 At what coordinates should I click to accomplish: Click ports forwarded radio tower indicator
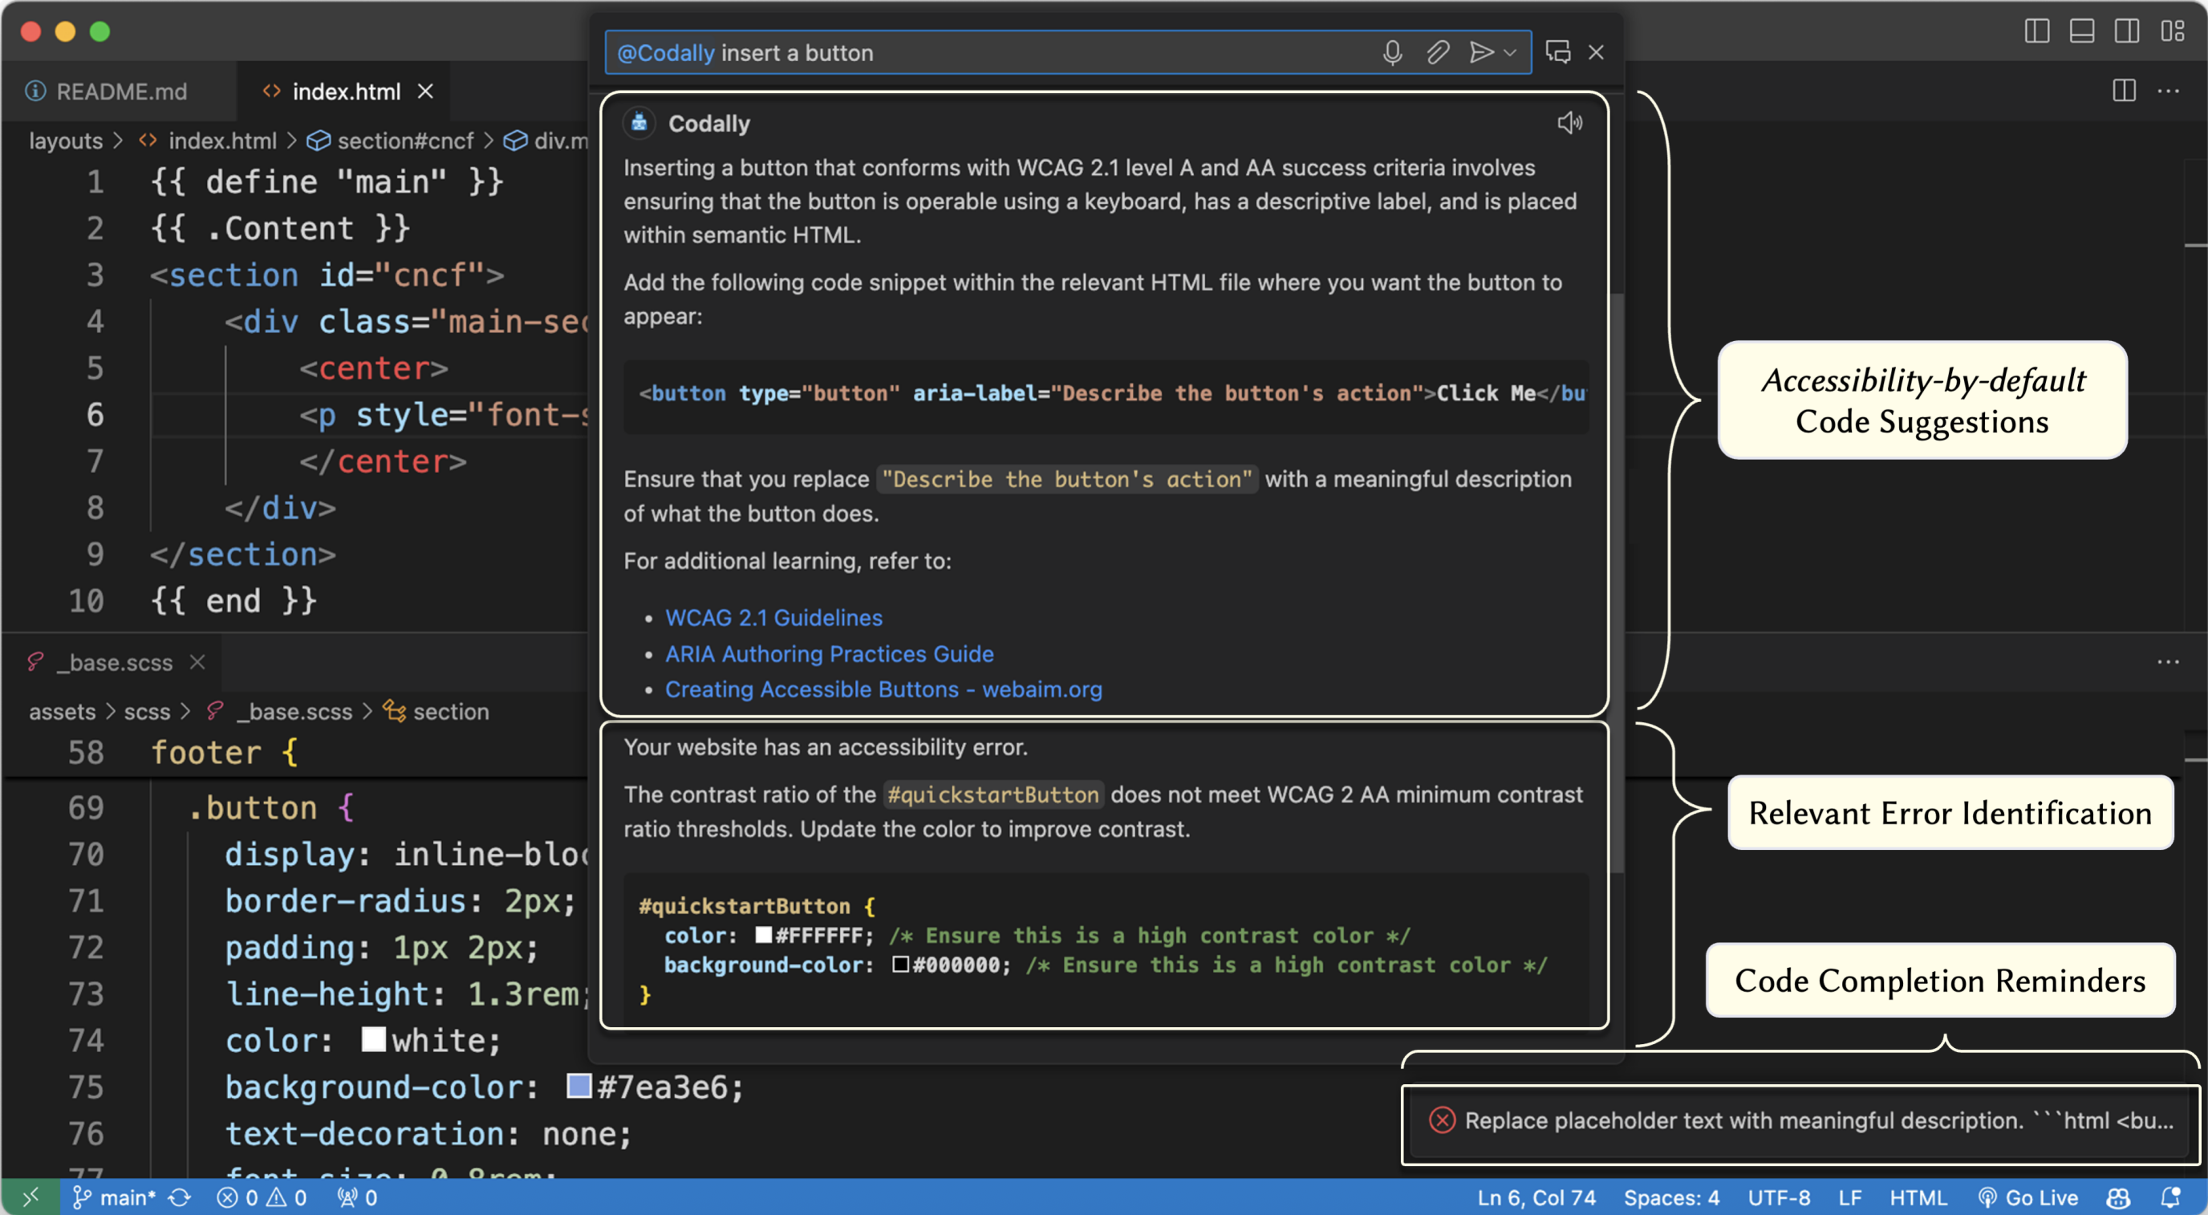356,1198
